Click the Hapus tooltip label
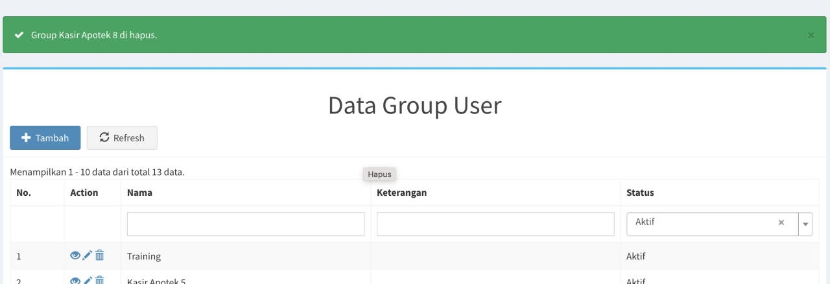 point(379,174)
